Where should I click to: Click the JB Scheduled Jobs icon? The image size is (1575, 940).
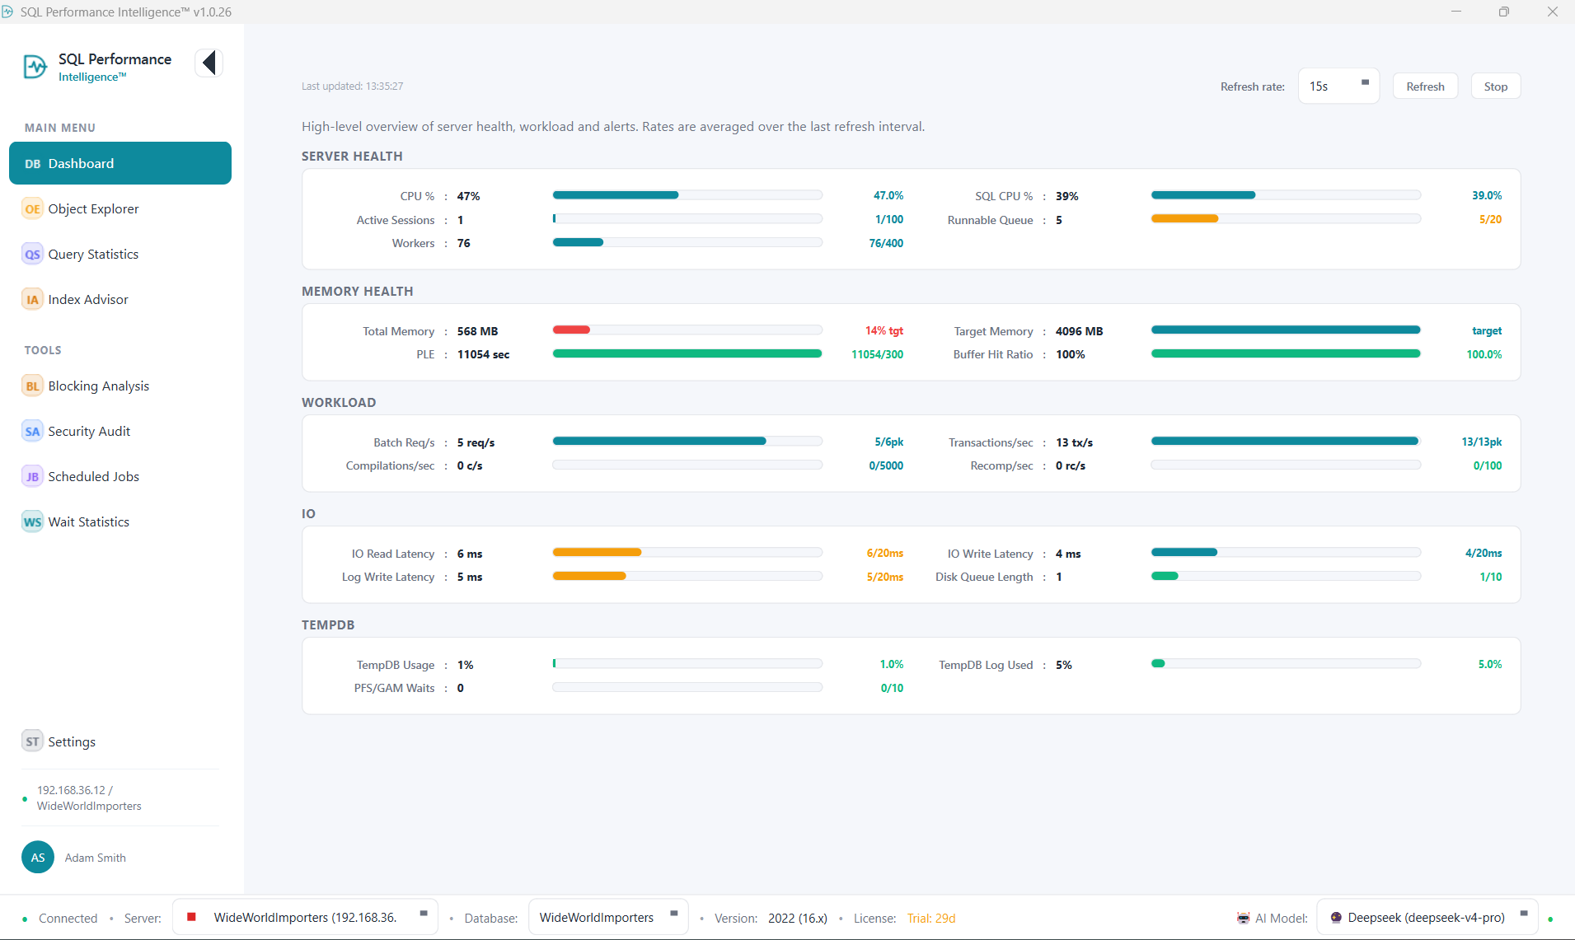(32, 477)
